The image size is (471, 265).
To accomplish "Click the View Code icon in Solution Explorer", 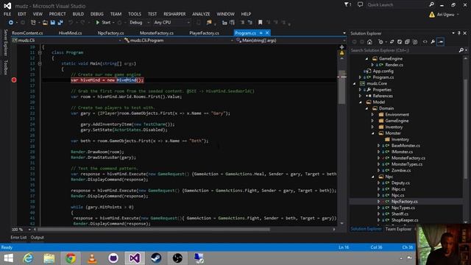I will point(425,42).
